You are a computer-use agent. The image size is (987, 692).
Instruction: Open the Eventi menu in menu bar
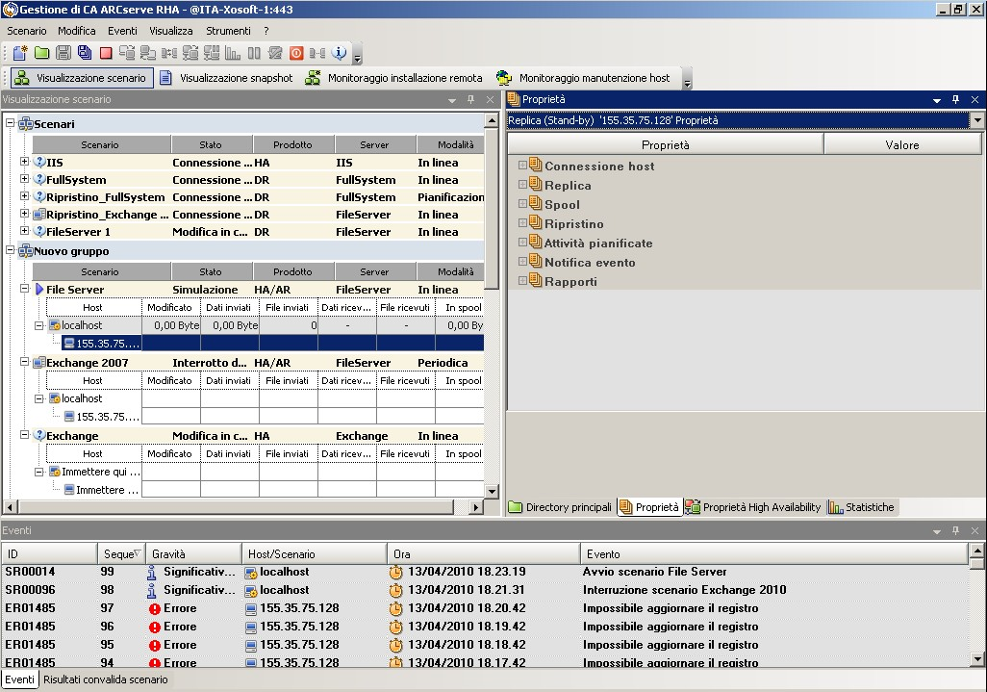tap(122, 31)
